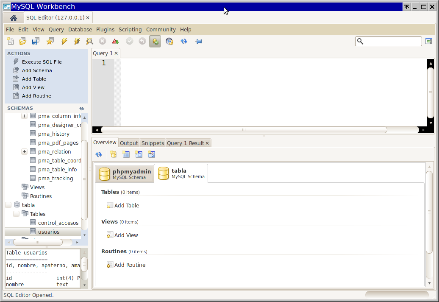
Task: Click create table icon in Overview toolbar
Action: [x=126, y=154]
